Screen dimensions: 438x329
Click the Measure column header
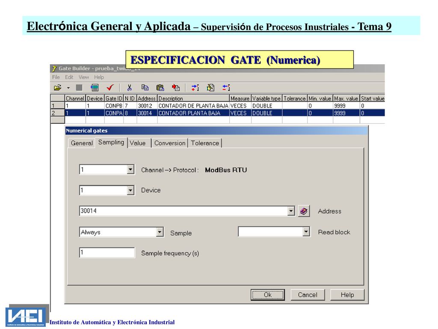tap(240, 99)
